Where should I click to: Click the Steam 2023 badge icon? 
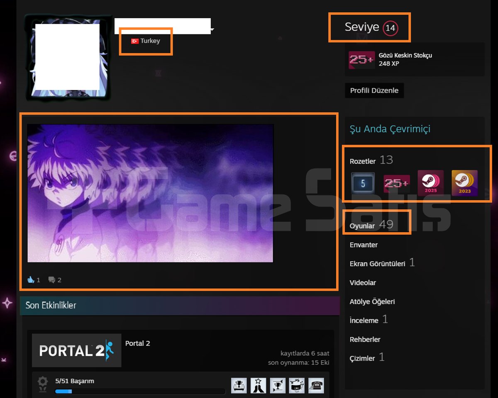tap(465, 183)
